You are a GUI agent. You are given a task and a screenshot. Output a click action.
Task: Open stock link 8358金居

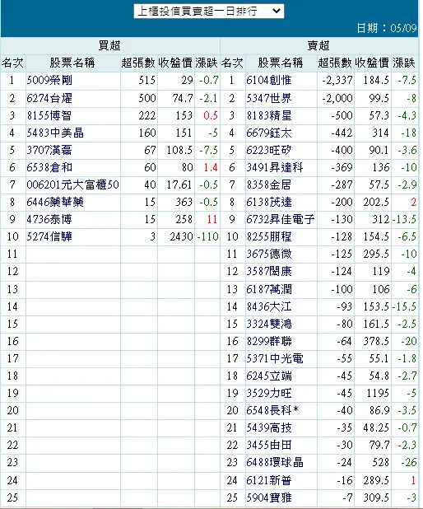tap(269, 184)
